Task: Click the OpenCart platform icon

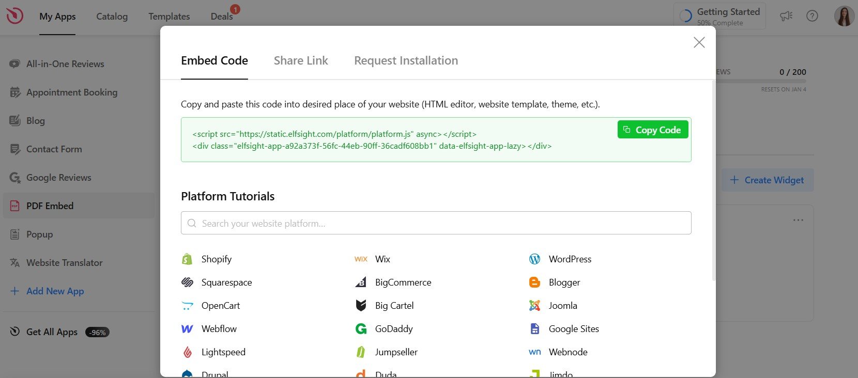Action: (x=187, y=306)
